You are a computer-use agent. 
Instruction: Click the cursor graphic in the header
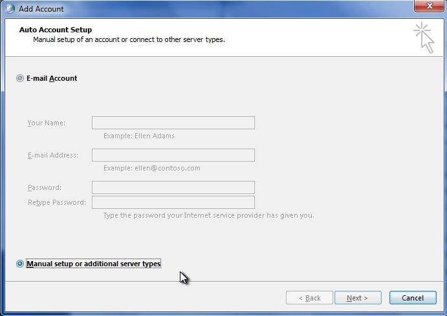(x=424, y=37)
